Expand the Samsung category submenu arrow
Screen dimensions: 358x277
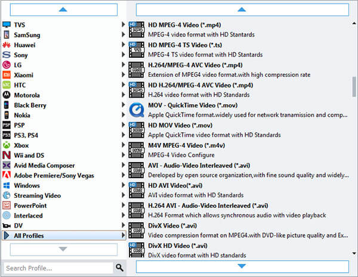point(124,35)
